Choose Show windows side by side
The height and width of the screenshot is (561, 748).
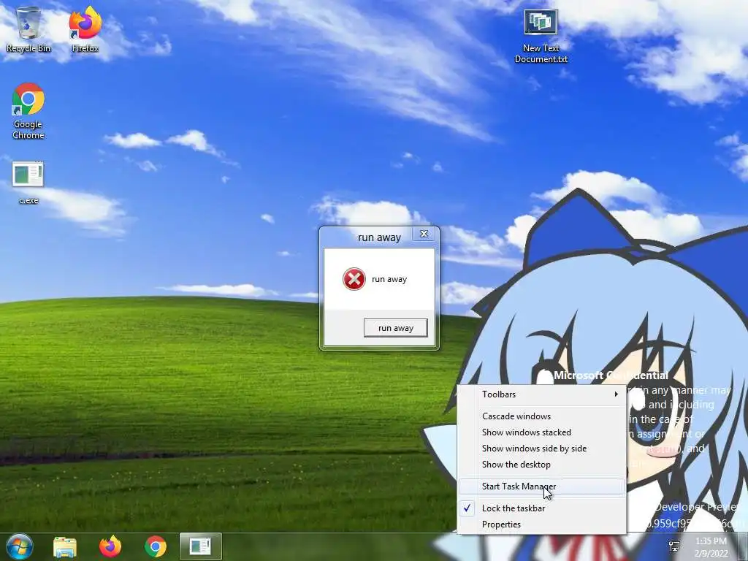pyautogui.click(x=542, y=449)
